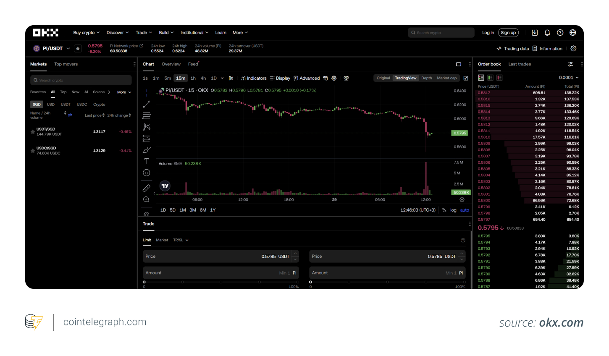Open the Overview tab above the chart
This screenshot has width=609, height=356.
(171, 64)
